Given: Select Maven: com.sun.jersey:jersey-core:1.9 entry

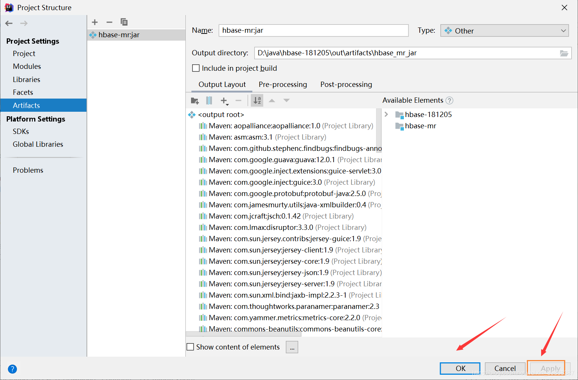Looking at the screenshot, I should [290, 261].
